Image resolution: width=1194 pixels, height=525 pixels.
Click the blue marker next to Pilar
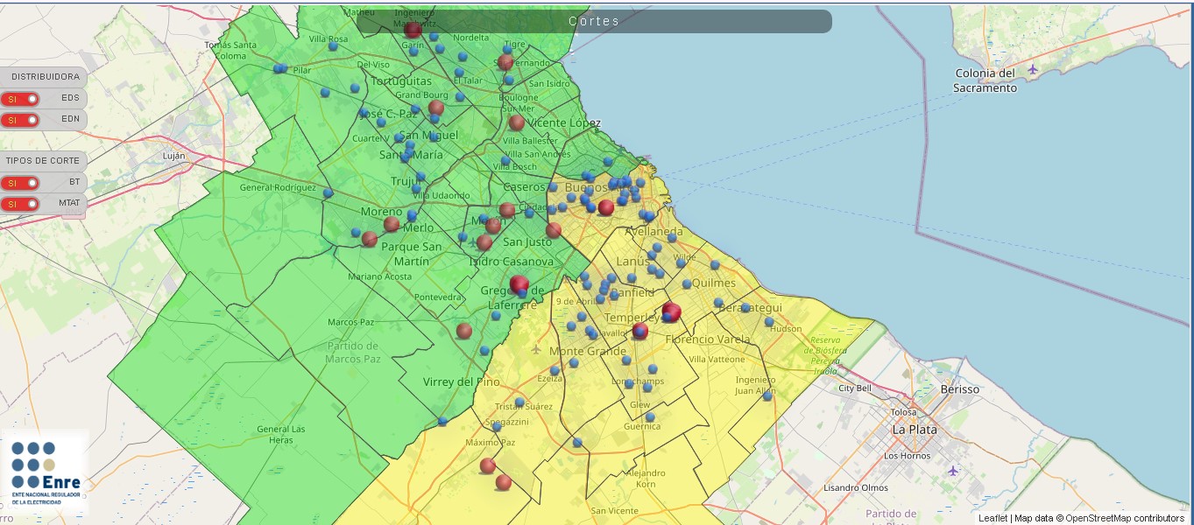280,68
